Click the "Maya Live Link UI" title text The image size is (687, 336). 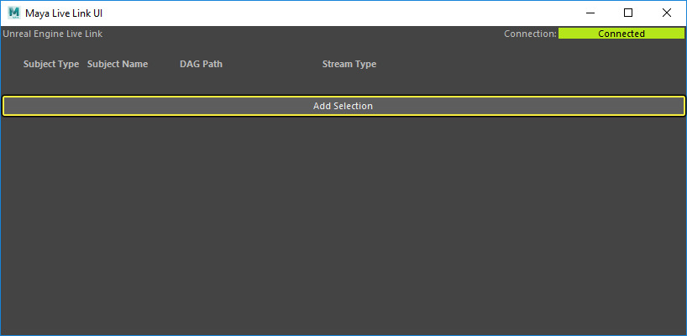click(x=64, y=13)
